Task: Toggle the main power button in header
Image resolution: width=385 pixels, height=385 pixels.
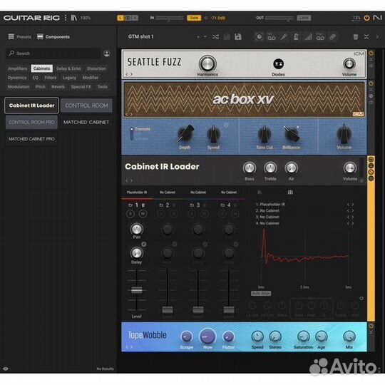Action: pyautogui.click(x=366, y=18)
